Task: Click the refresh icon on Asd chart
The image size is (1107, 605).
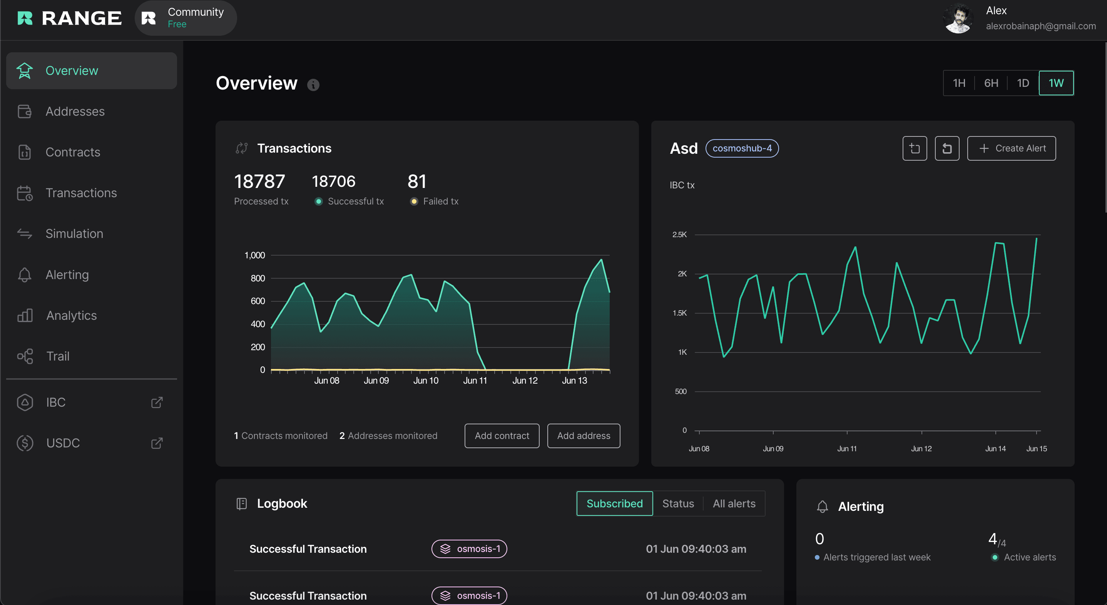Action: (x=947, y=148)
